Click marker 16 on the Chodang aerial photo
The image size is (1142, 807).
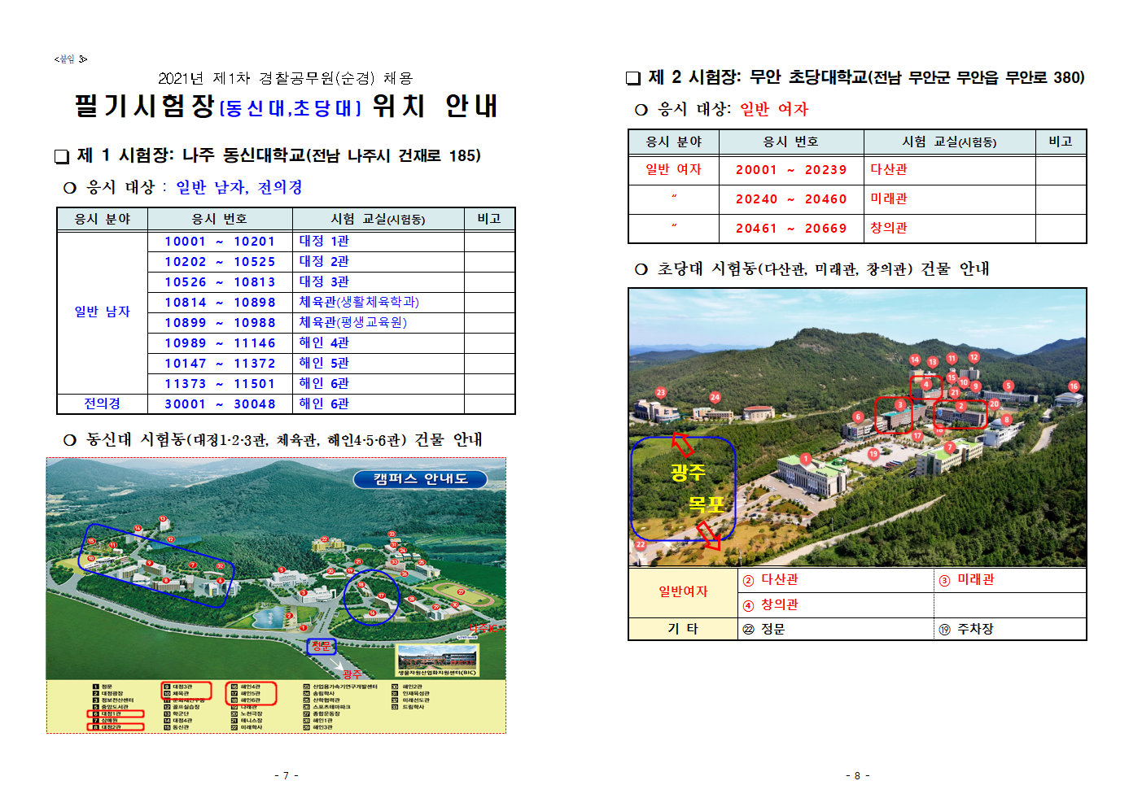1074,386
